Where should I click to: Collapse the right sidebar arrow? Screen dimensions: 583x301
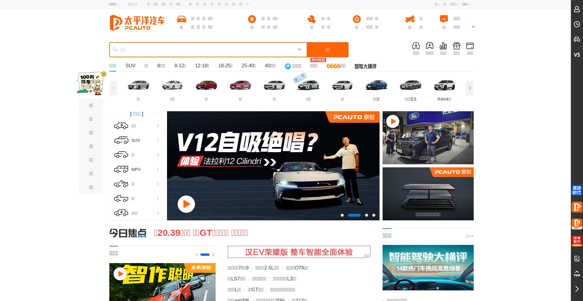(x=577, y=289)
